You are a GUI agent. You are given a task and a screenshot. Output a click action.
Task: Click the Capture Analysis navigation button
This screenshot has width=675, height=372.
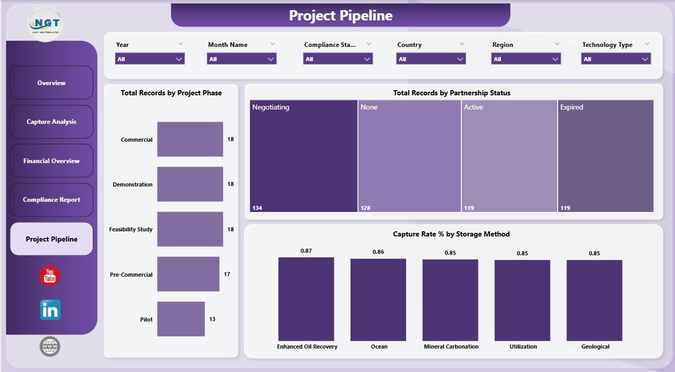[51, 122]
